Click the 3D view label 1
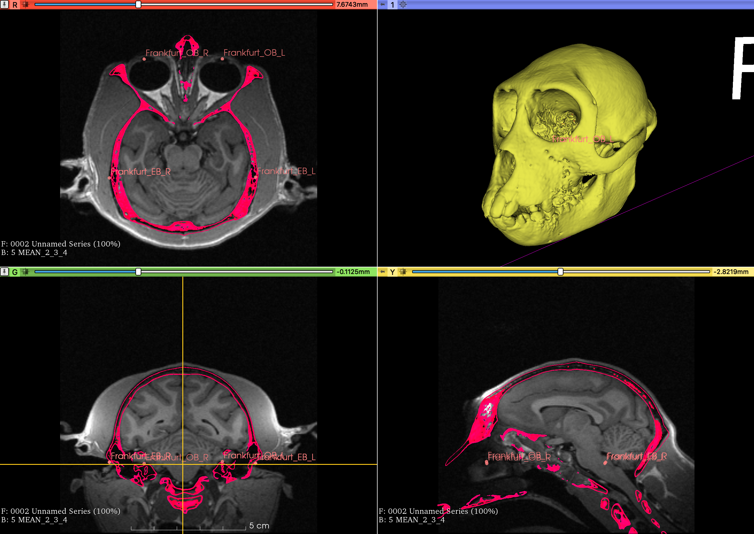The image size is (754, 534). tap(392, 5)
